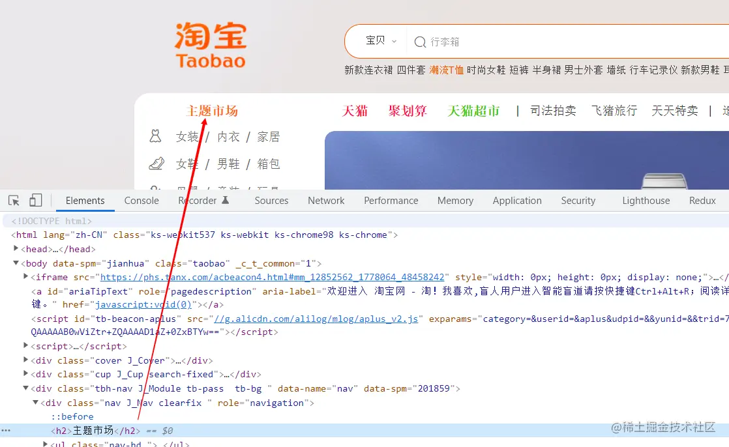Click the blue promotional banner image
The height and width of the screenshot is (447, 729).
tap(527, 160)
